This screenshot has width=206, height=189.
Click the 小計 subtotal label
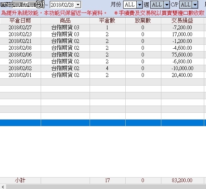point(20,180)
